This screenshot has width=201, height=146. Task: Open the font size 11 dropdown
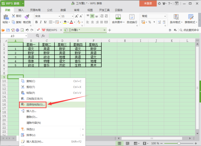[73, 16]
